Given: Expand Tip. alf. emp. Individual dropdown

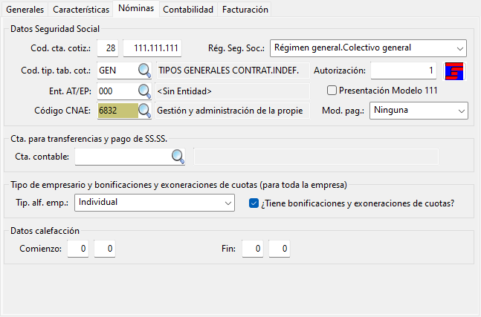Looking at the screenshot, I should click(x=155, y=203).
